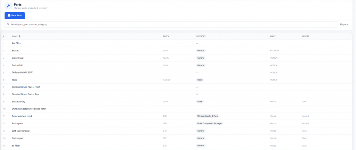Sort by the Category column header
Viewport: 356px width, 150px height.
pos(201,36)
